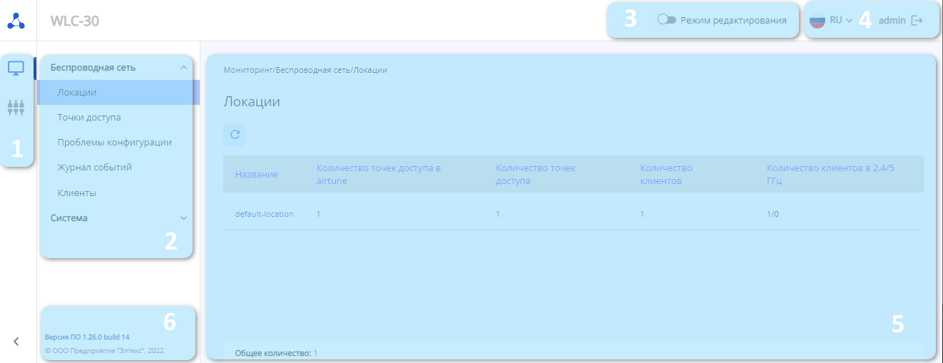Click the refresh locations button
Image resolution: width=943 pixels, height=363 pixels.
pos(235,134)
